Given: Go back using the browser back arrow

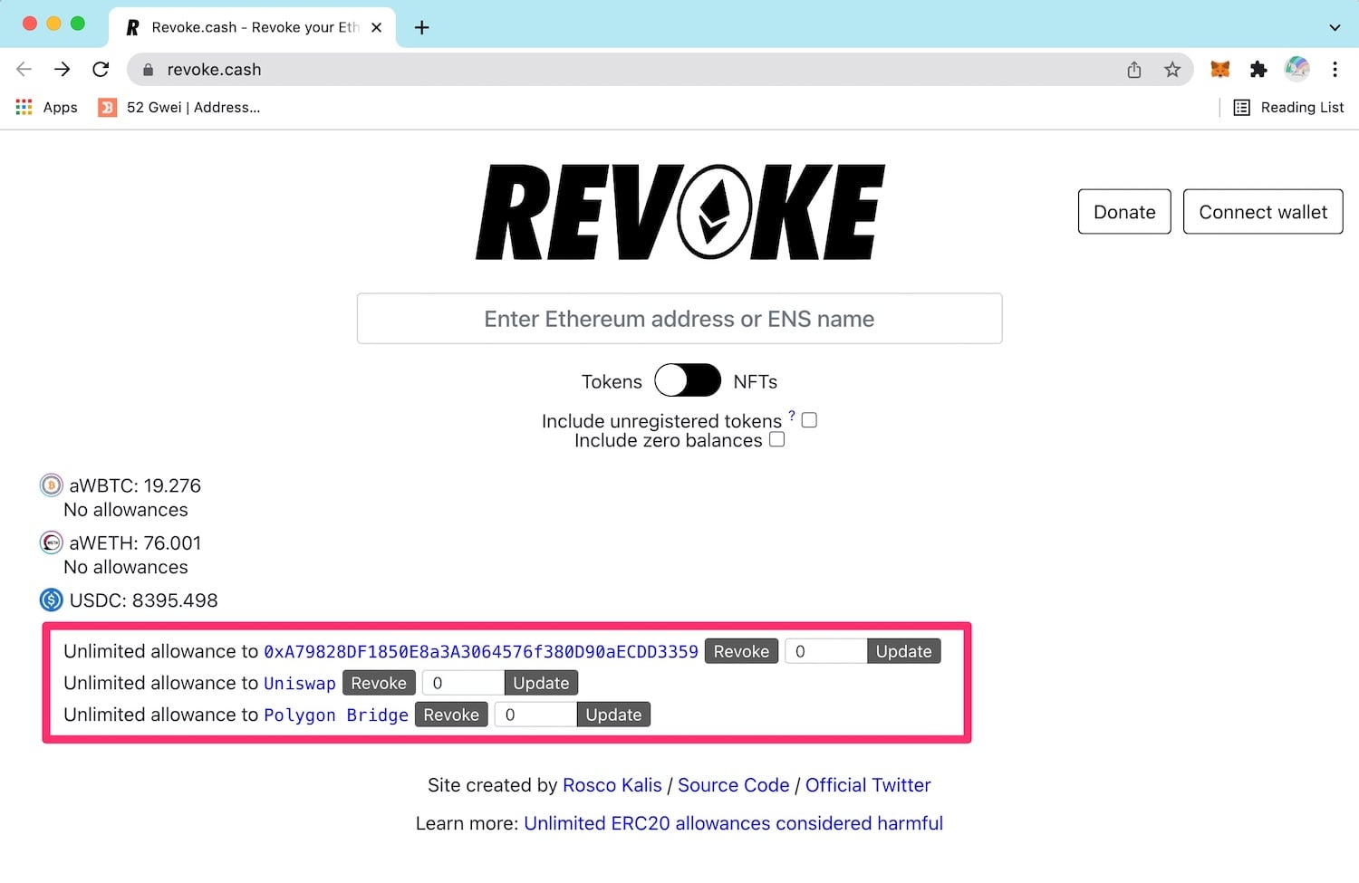Looking at the screenshot, I should [x=24, y=70].
